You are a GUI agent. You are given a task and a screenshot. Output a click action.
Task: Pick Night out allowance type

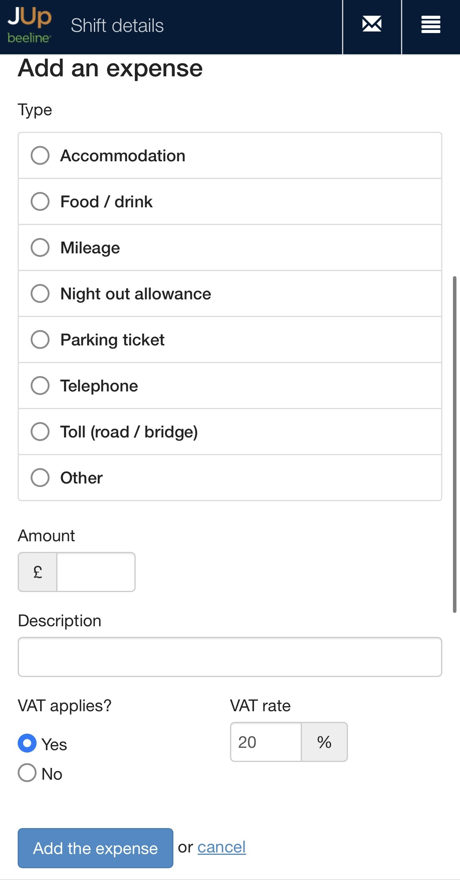(40, 294)
